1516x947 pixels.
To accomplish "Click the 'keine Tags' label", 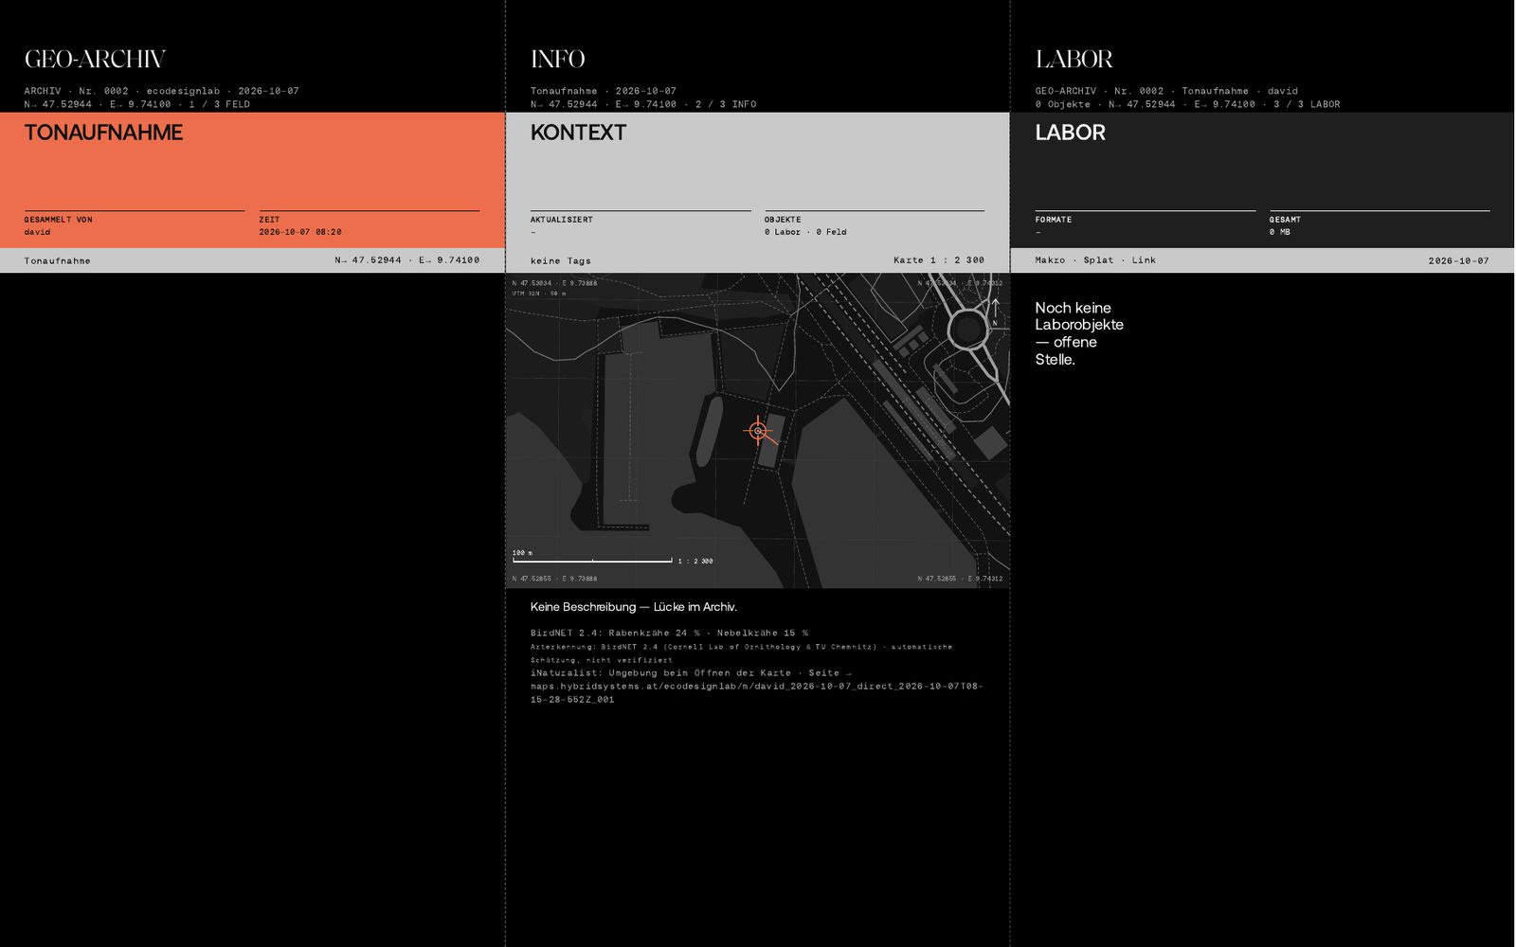I will pyautogui.click(x=560, y=260).
